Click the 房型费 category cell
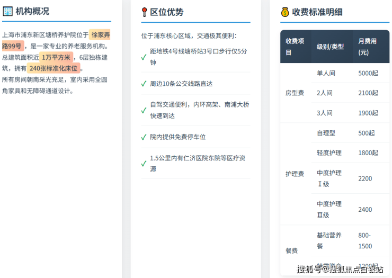Viewport: 392px width, 278px height. tap(295, 93)
